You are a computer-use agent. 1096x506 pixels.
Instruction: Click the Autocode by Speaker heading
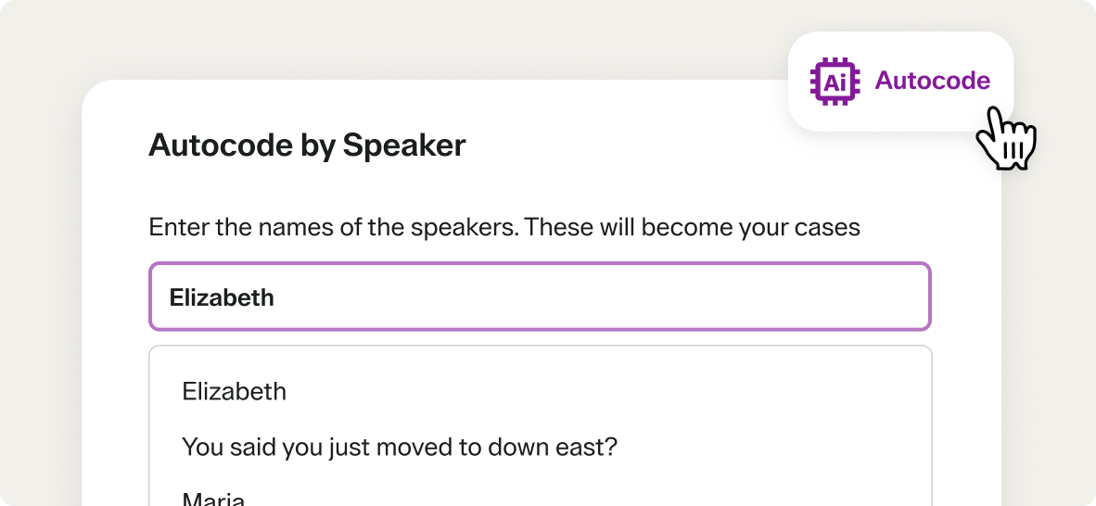307,145
